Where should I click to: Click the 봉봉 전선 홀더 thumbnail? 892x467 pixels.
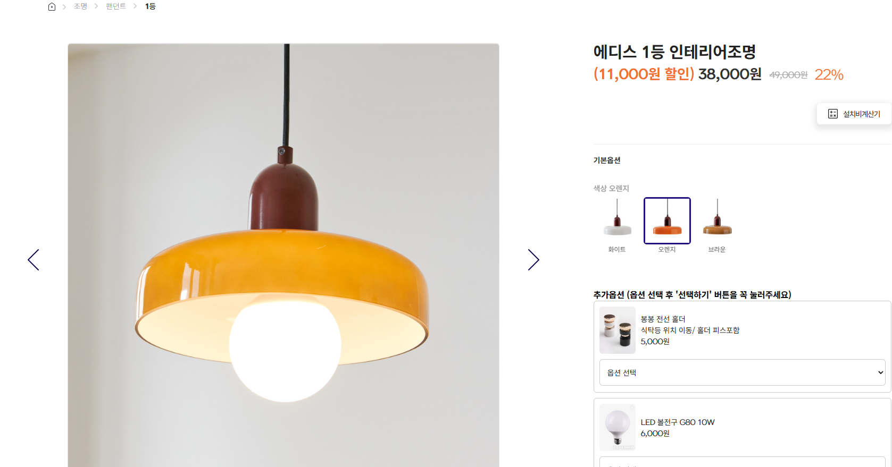pyautogui.click(x=618, y=330)
